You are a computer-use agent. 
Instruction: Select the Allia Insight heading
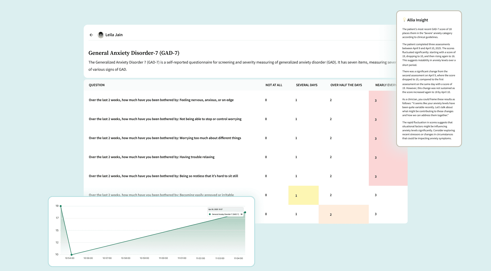417,20
